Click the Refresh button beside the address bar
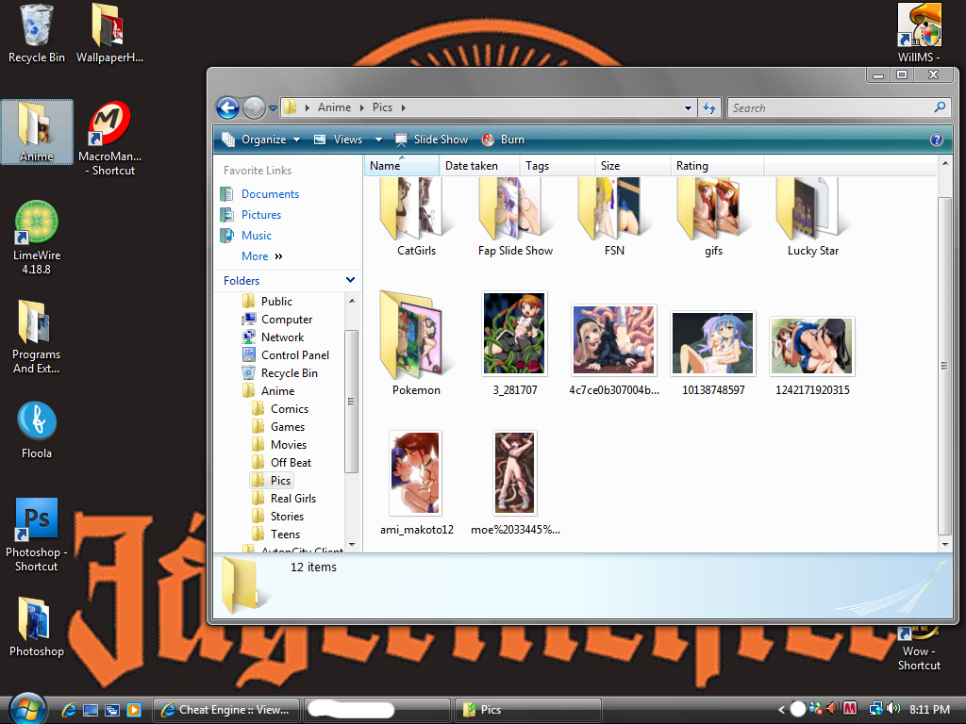This screenshot has height=724, width=966. click(710, 107)
